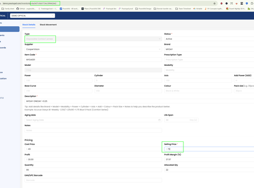This screenshot has width=254, height=188.
Task: Open the Family sheet bookmark folder
Action: click(8, 9)
